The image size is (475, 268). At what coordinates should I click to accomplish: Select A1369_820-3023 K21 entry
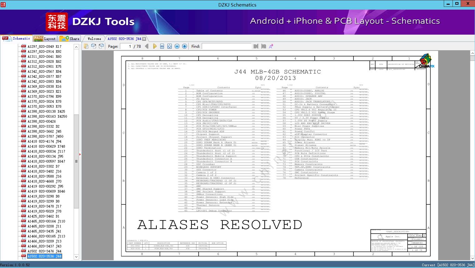coord(44,91)
